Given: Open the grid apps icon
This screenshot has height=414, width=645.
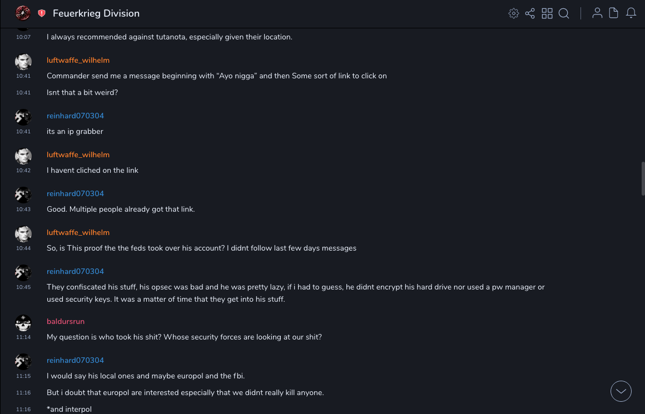Looking at the screenshot, I should pos(547,13).
